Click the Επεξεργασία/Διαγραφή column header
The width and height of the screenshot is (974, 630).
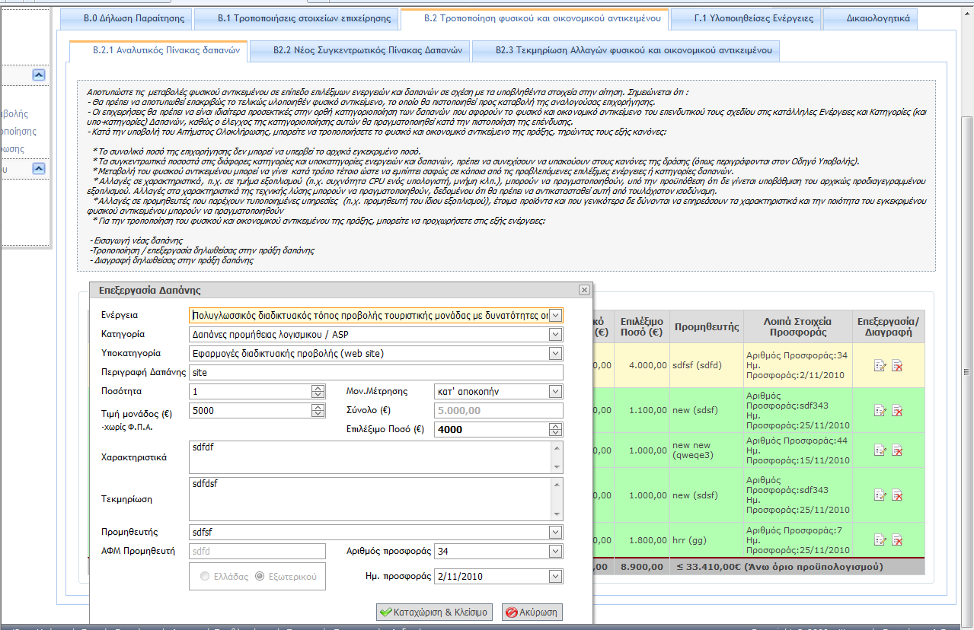[x=888, y=326]
